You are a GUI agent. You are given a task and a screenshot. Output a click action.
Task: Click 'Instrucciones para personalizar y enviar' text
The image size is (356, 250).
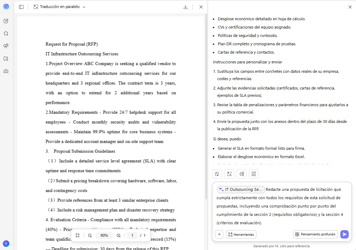[x=247, y=62]
